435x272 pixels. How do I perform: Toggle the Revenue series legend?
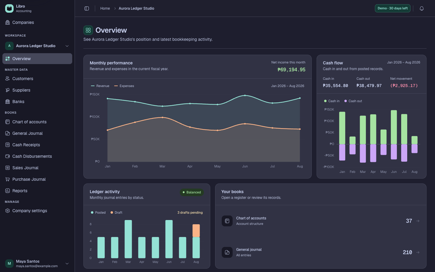[x=100, y=86]
